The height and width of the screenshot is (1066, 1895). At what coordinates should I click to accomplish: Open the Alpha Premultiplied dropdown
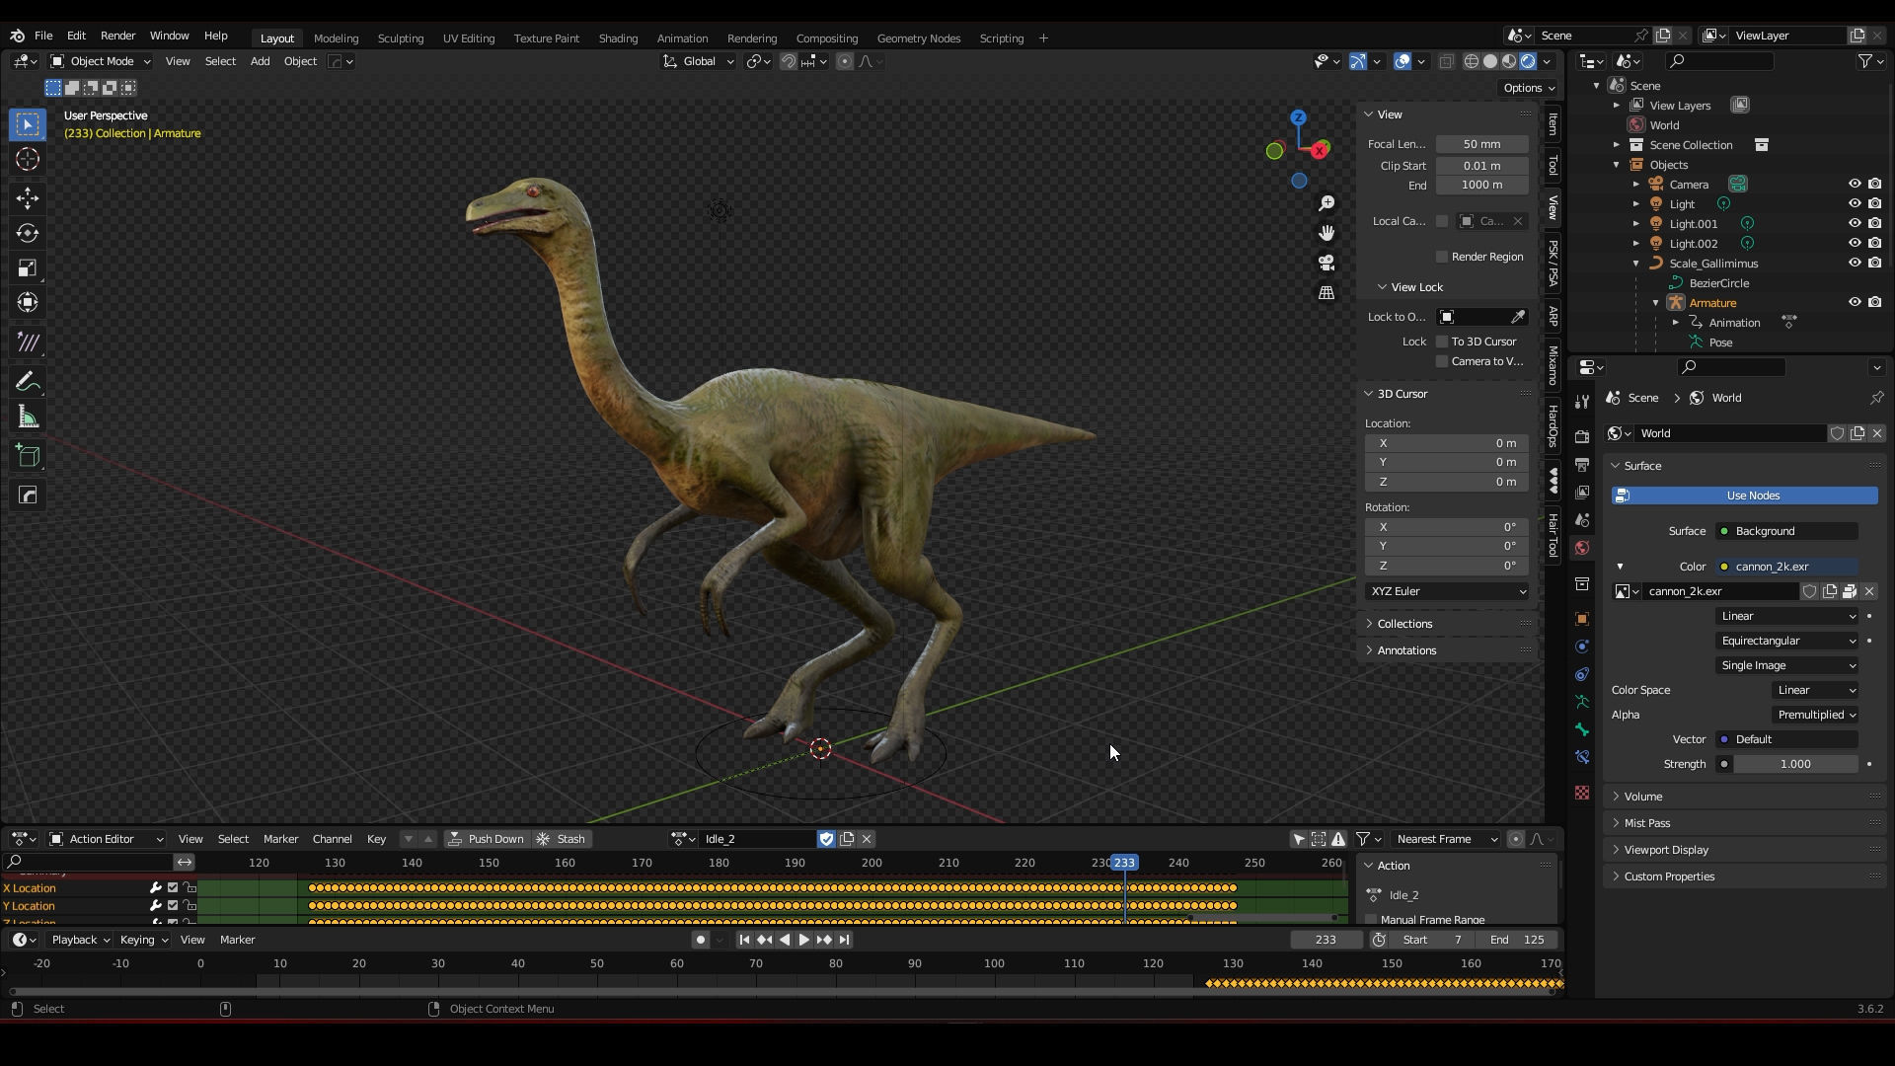(x=1816, y=715)
